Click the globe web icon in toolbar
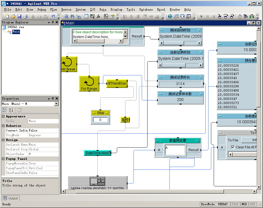 [170, 16]
